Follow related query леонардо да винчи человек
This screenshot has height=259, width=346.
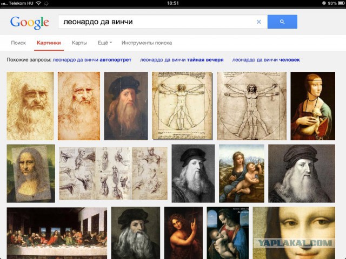coord(266,60)
